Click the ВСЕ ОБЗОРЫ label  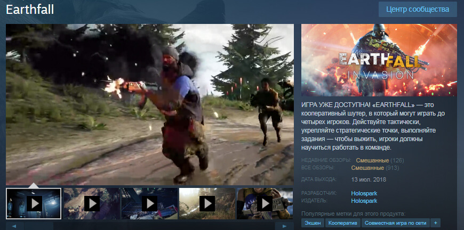[318, 168]
